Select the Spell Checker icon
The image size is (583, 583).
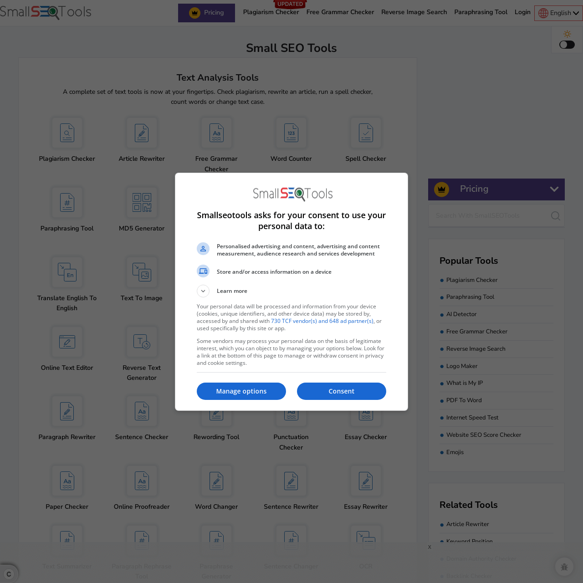pyautogui.click(x=365, y=133)
